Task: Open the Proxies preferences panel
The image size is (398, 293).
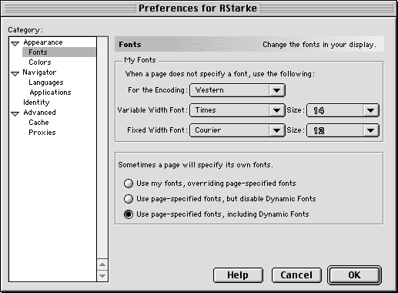Action: [x=42, y=133]
